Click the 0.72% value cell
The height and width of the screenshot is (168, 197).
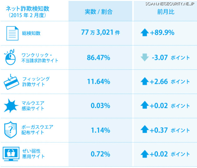click(x=100, y=154)
